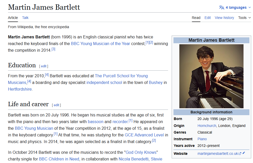Edit the Life and career section

(x=56, y=105)
